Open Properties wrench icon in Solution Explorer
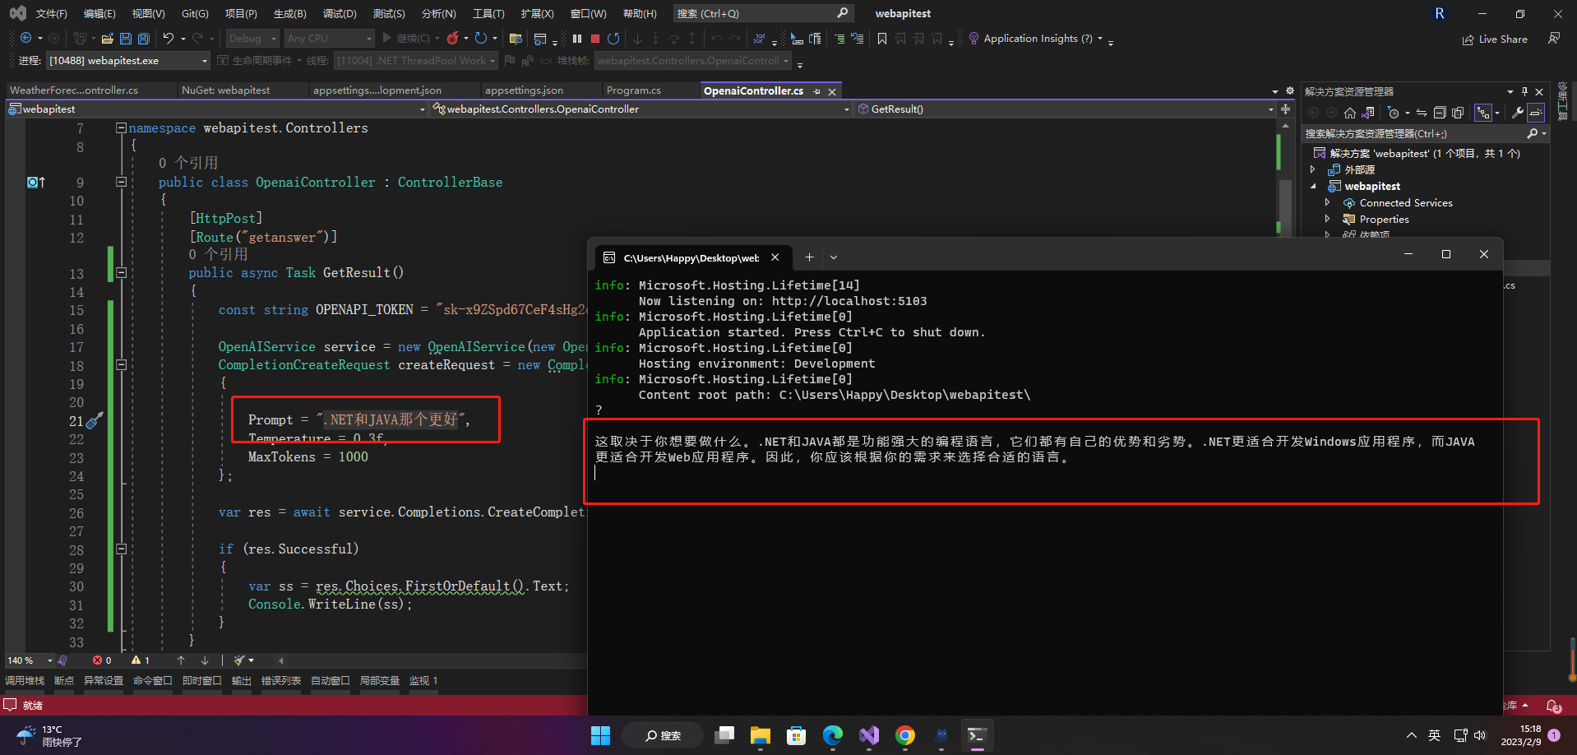The height and width of the screenshot is (755, 1577). tap(1518, 113)
